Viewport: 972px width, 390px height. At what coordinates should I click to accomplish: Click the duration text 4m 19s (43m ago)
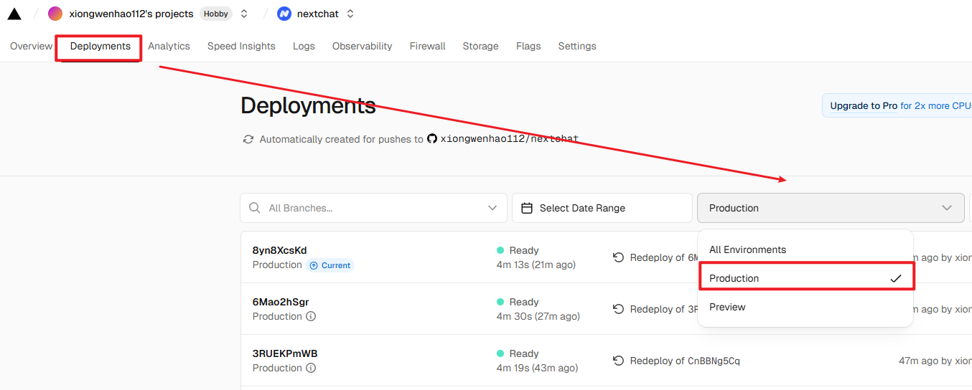537,368
